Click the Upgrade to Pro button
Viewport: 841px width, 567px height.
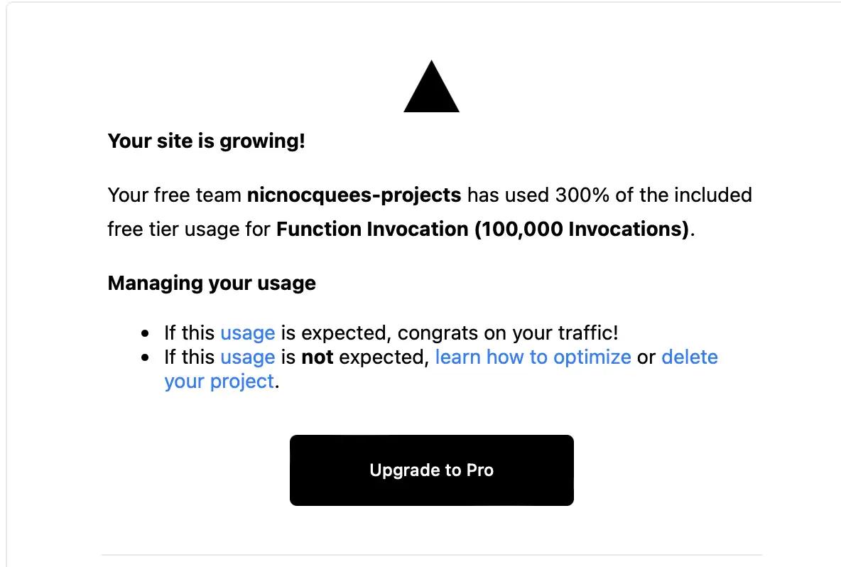coord(432,470)
